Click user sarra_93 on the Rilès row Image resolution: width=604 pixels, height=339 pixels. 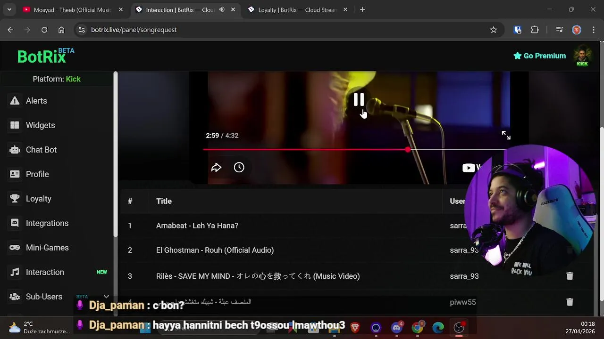[464, 276]
